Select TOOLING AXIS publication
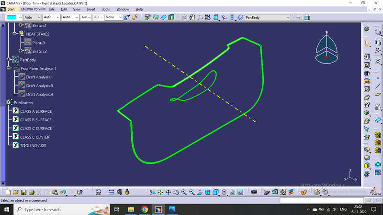383x215 pixels. tap(33, 146)
